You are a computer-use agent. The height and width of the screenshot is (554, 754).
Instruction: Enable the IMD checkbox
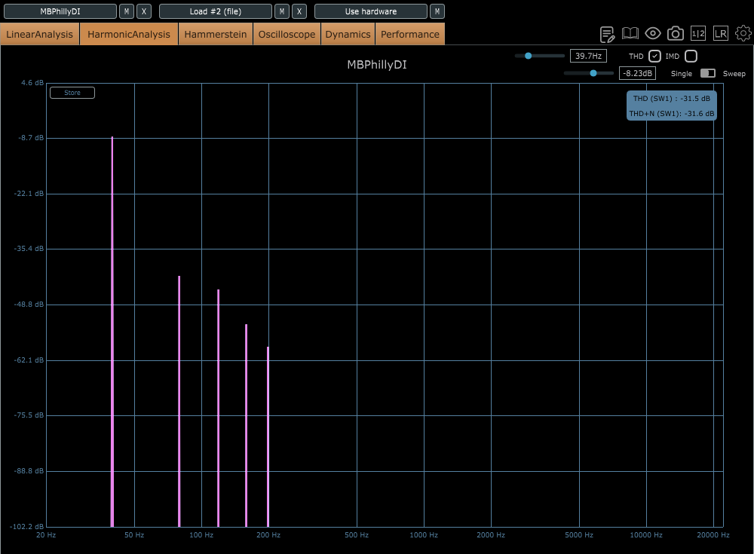(691, 57)
